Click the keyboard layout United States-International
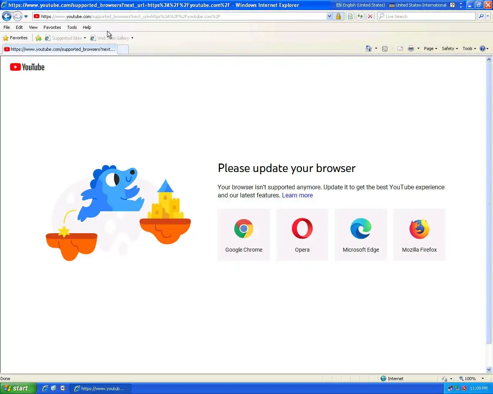Screen dimensions: 493x394 point(418,5)
